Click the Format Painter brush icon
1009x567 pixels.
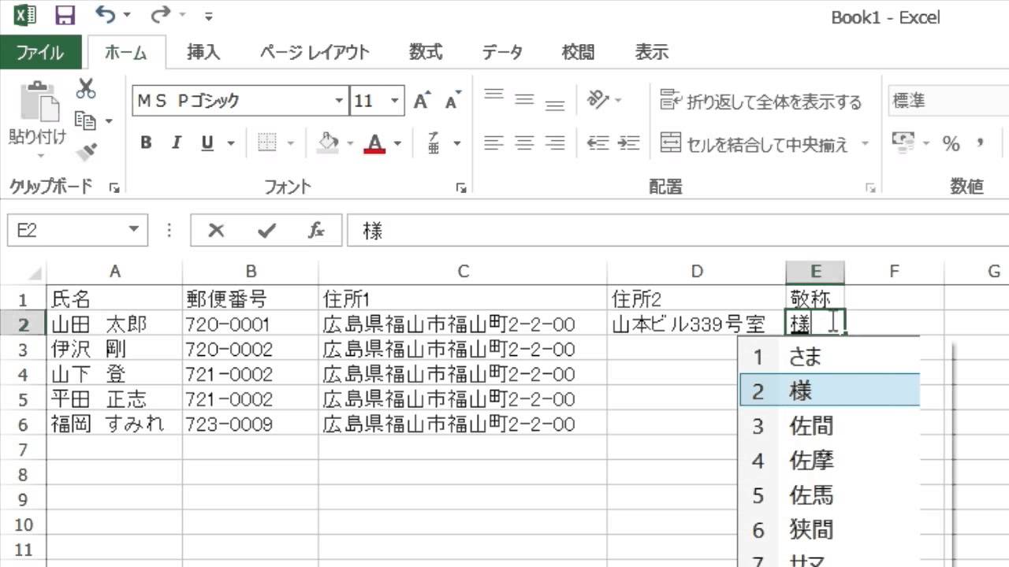click(x=86, y=151)
